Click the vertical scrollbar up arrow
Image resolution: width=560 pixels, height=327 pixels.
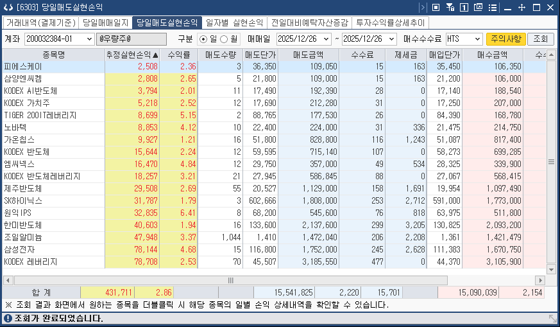coord(551,55)
